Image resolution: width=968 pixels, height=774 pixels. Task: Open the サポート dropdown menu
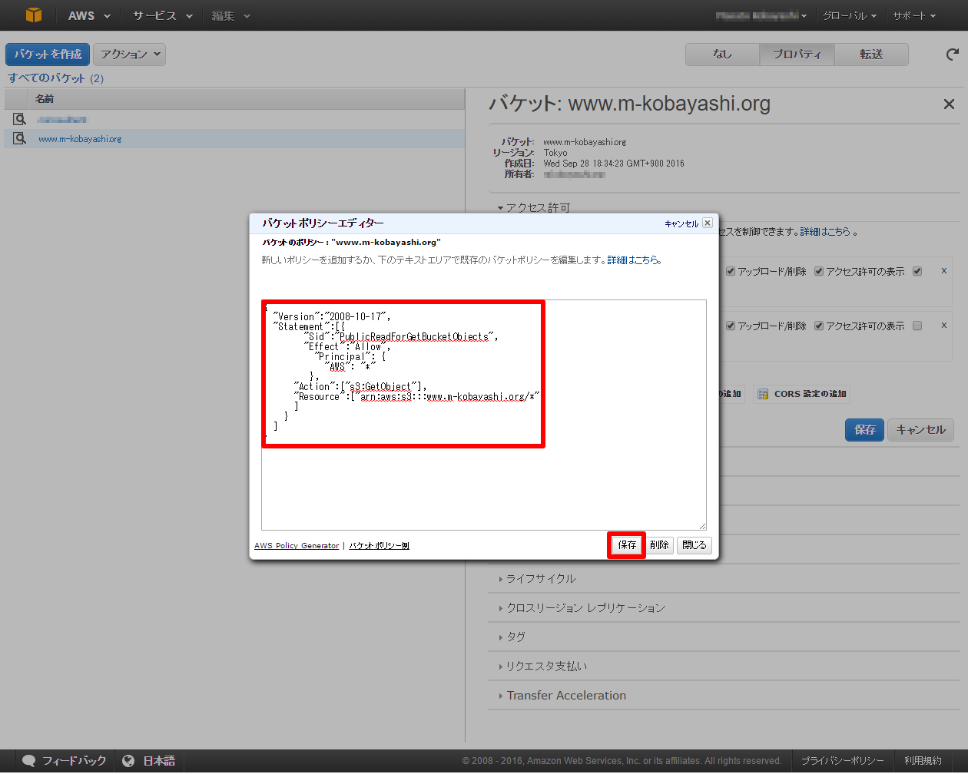tap(914, 15)
